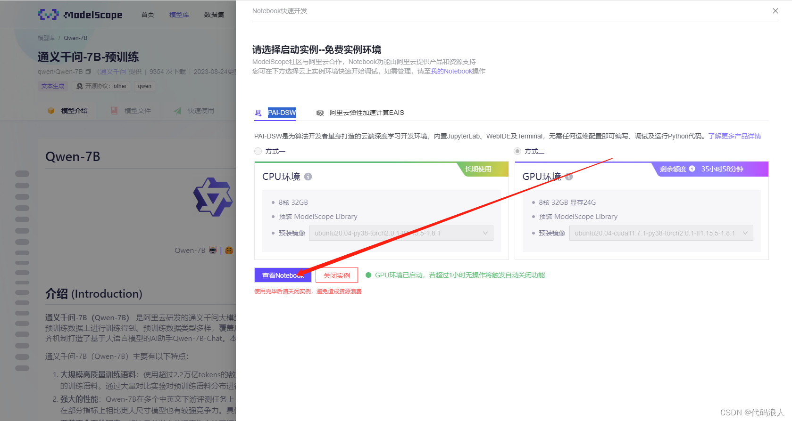Click the PAI-DSW tab icon
Viewport: 792px width, 421px height.
(x=258, y=113)
